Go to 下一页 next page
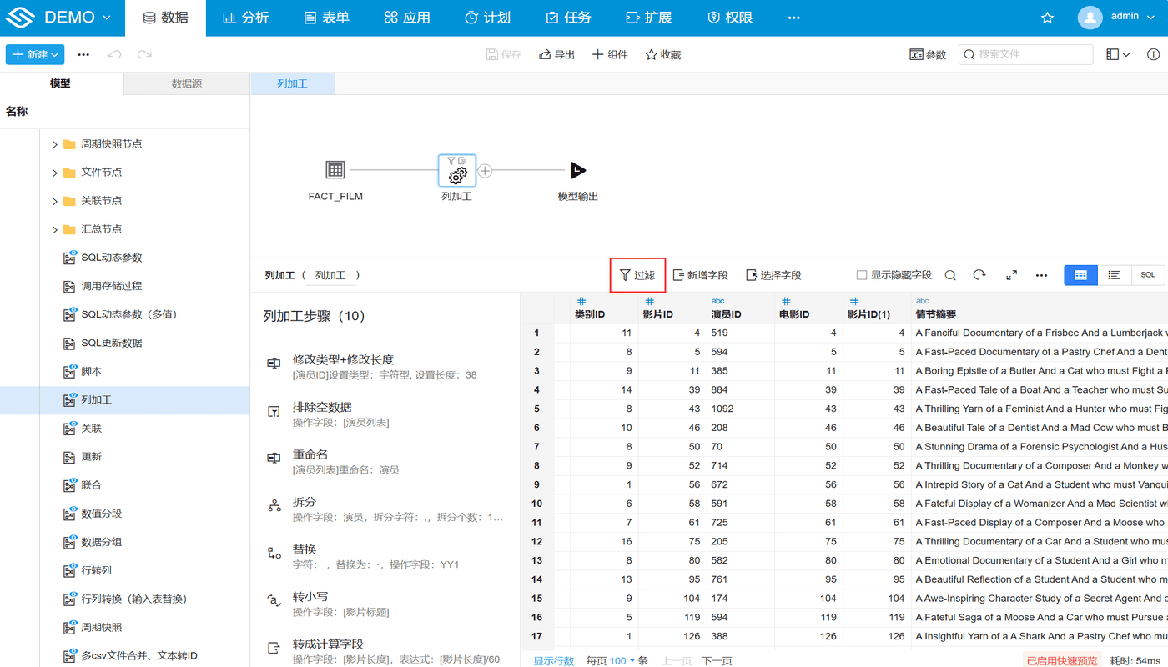 point(717,659)
